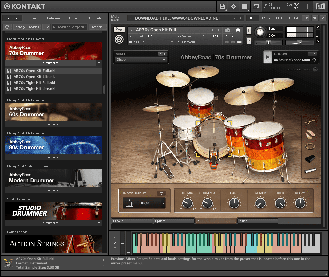
Task: Click the snapshot camera icon
Action: click(228, 30)
